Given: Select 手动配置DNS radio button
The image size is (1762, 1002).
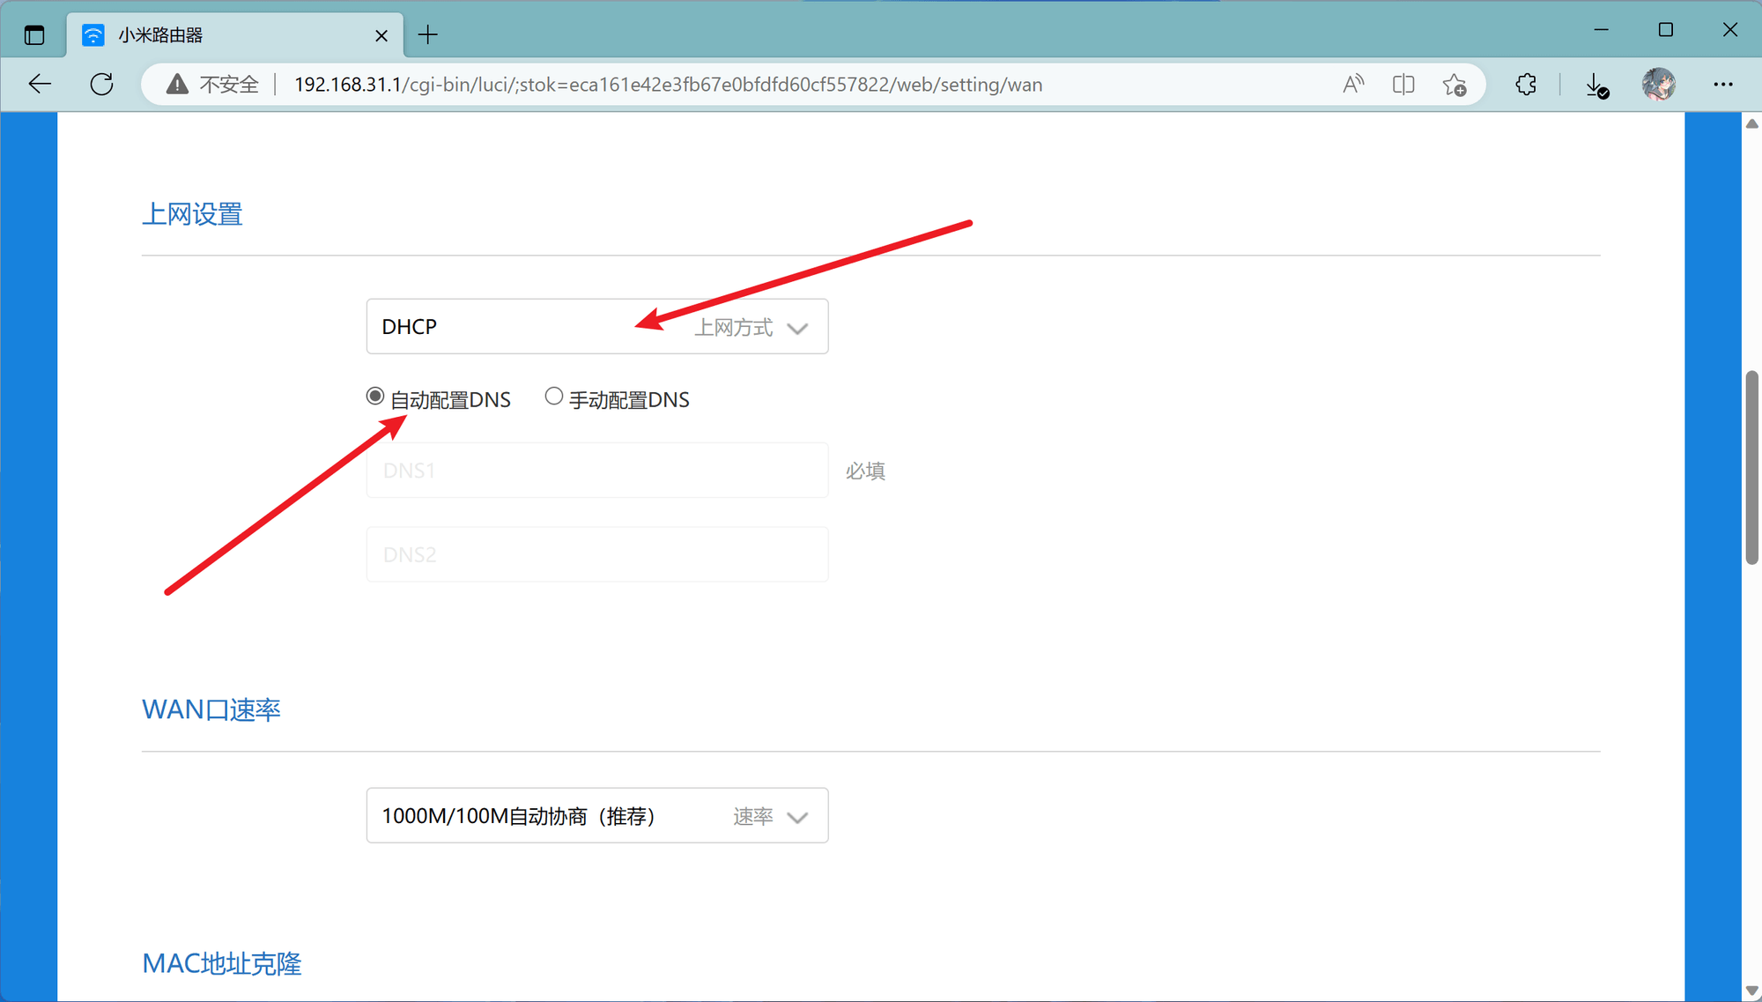Looking at the screenshot, I should (x=554, y=396).
